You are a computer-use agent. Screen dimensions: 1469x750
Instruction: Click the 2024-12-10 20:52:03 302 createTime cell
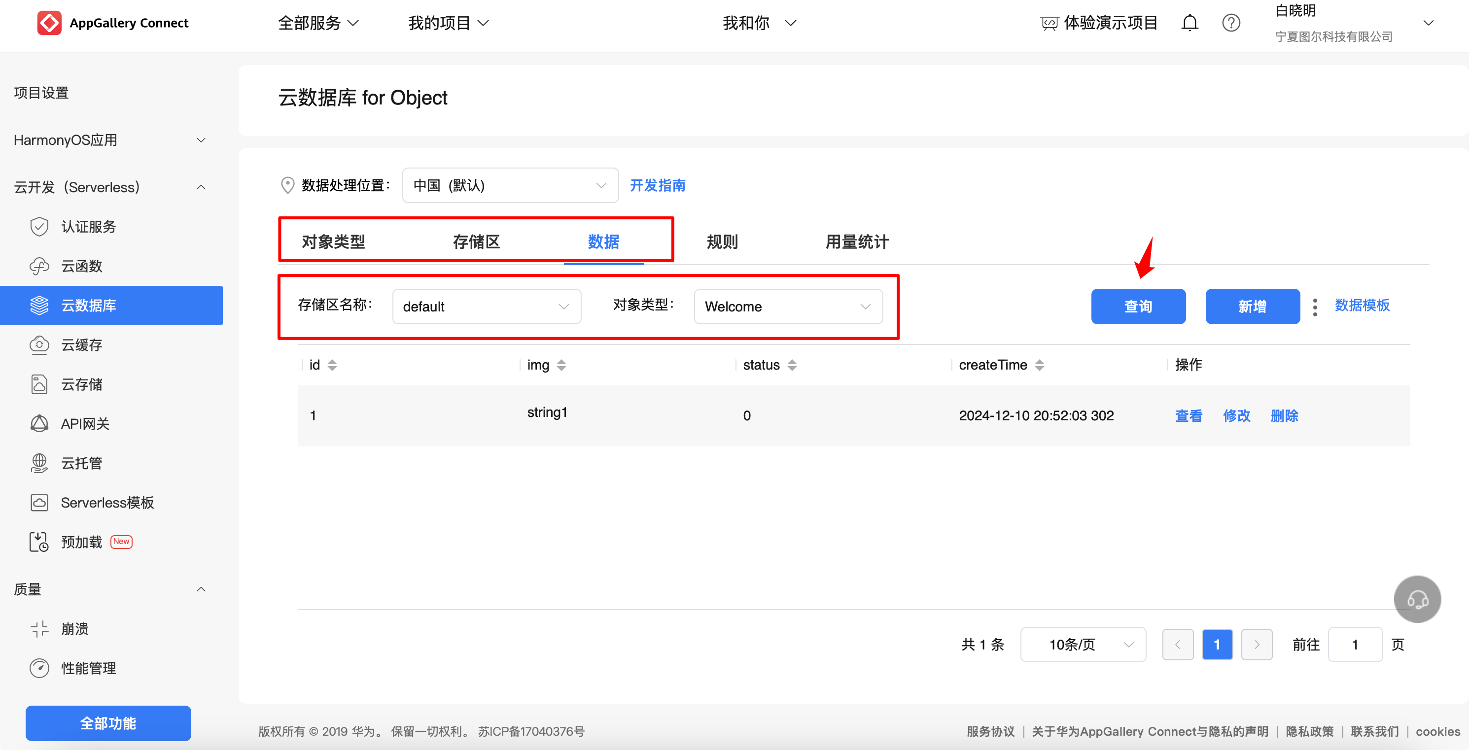click(x=1036, y=415)
